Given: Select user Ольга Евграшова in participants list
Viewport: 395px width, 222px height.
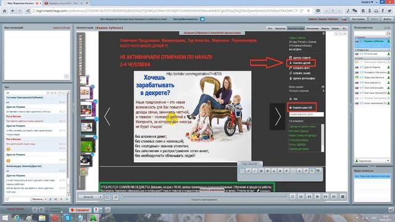Looking at the screenshot, I should click(x=372, y=88).
